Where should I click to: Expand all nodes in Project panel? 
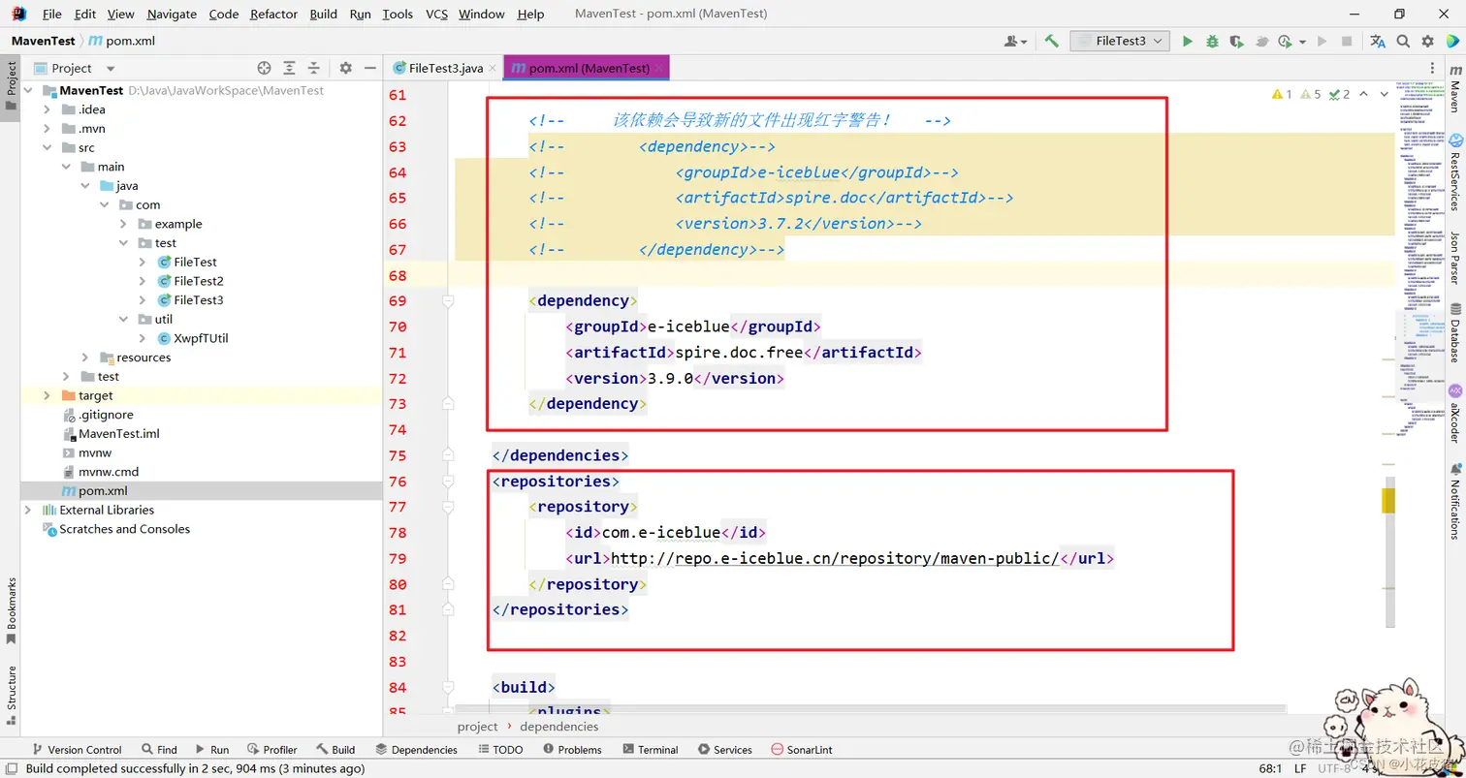tap(289, 68)
